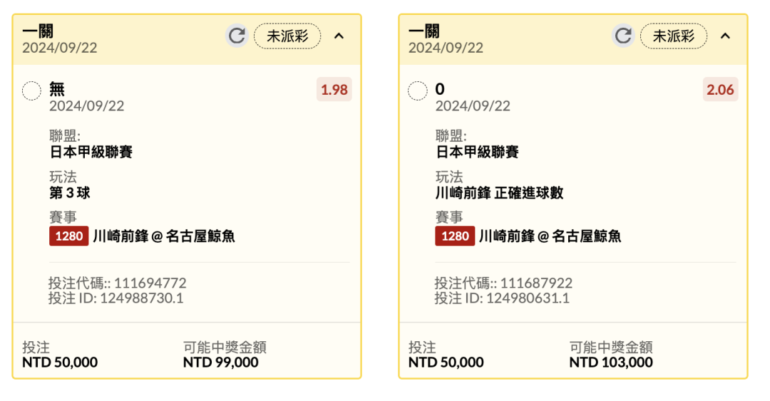Click the 2.06 odds badge
Screen dimensions: 770x401
pyautogui.click(x=720, y=90)
